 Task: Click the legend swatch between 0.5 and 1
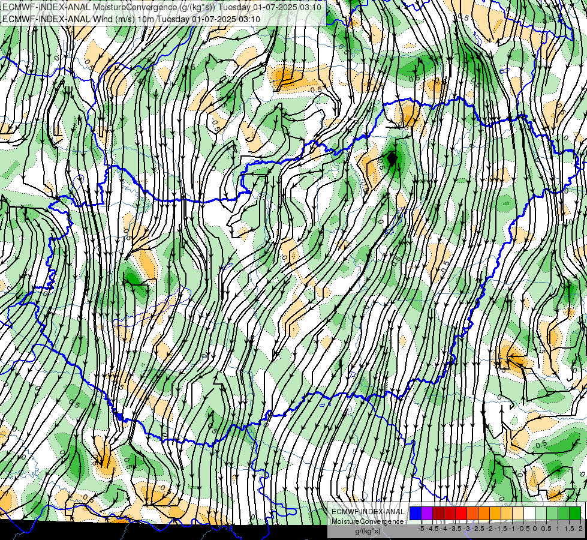click(x=552, y=513)
